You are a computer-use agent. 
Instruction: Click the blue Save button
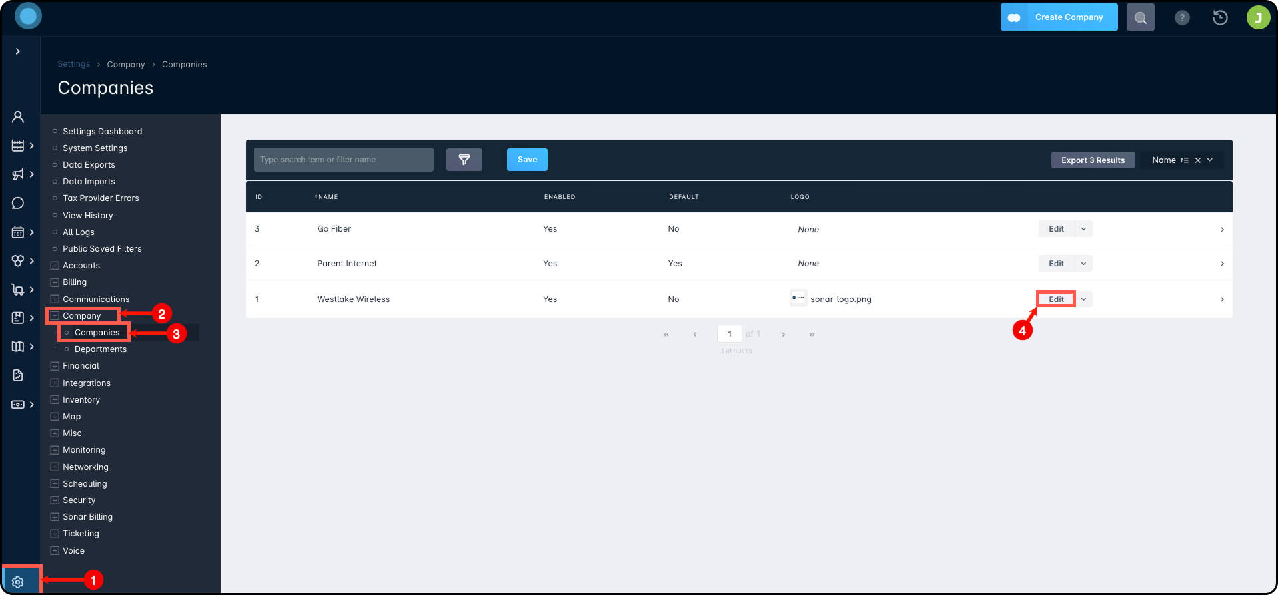click(527, 160)
